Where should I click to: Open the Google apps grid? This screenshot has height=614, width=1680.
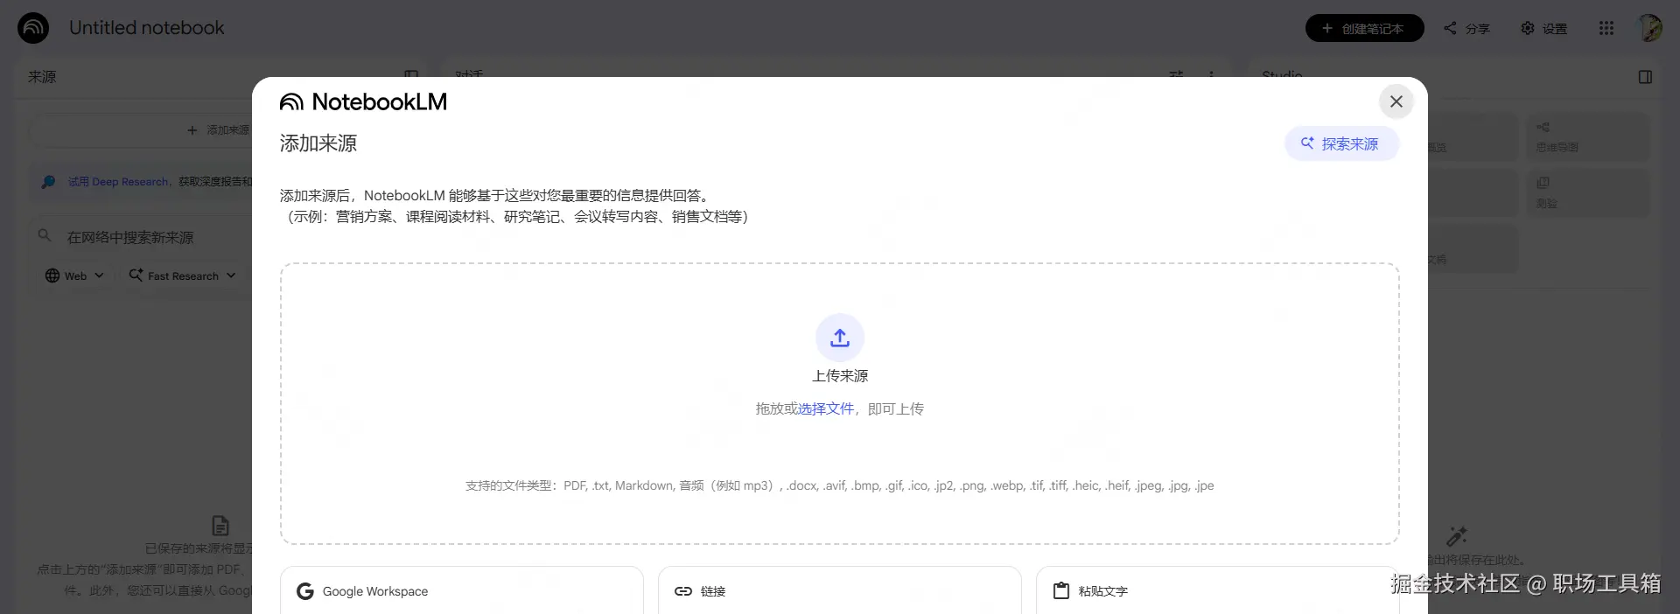(x=1606, y=28)
